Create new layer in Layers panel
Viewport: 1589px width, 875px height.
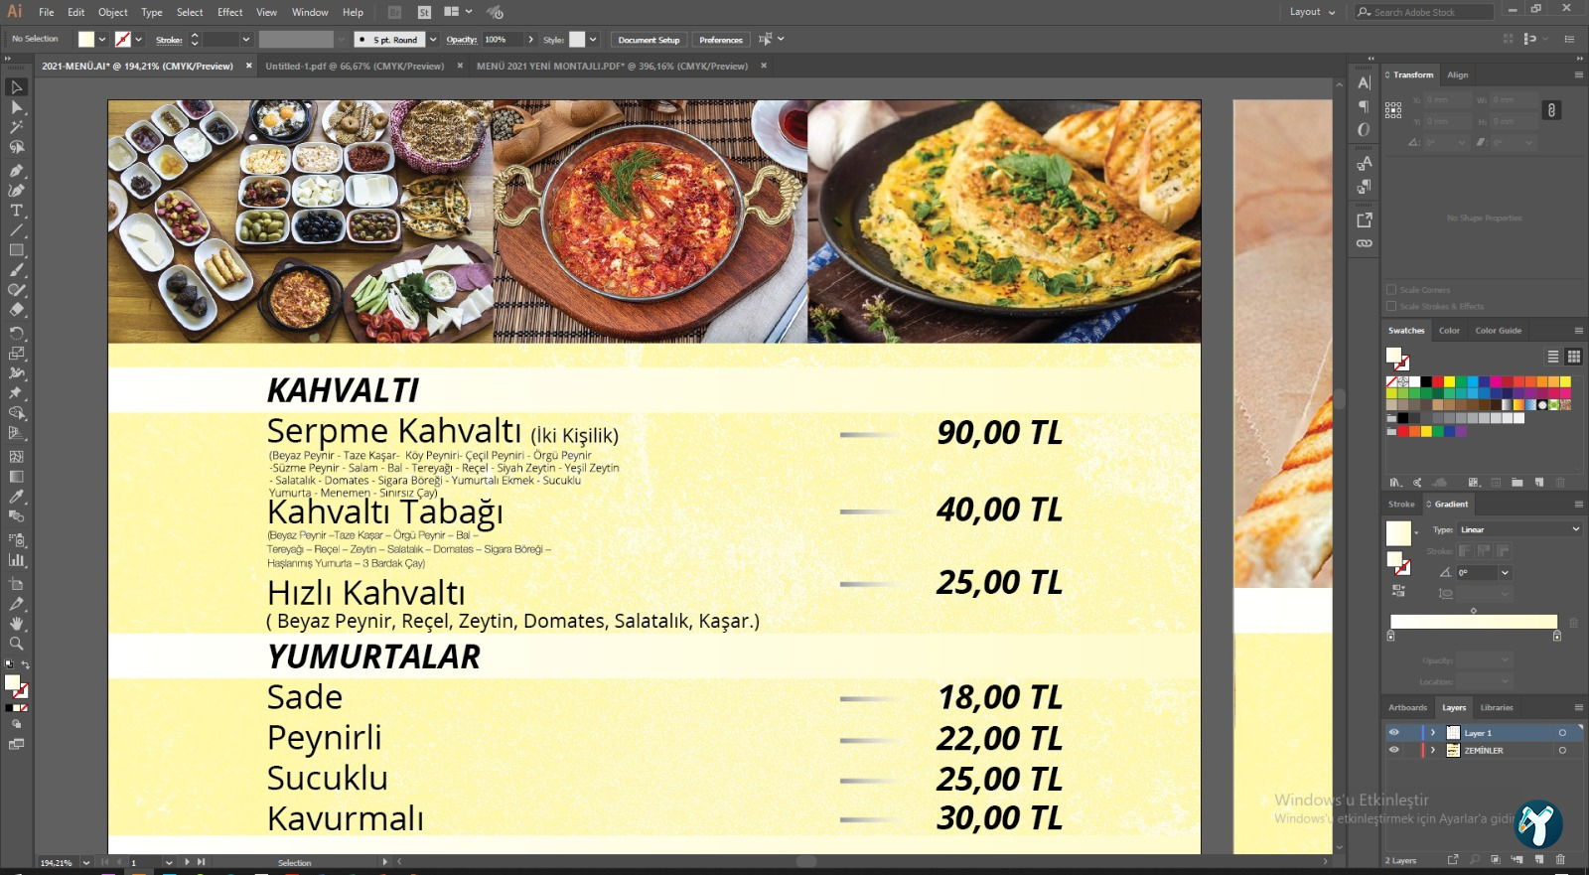1538,859
